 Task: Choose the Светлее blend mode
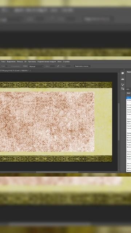point(128,128)
